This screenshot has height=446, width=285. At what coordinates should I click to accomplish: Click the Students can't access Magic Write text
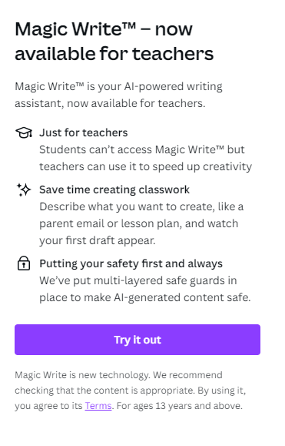[x=142, y=149]
